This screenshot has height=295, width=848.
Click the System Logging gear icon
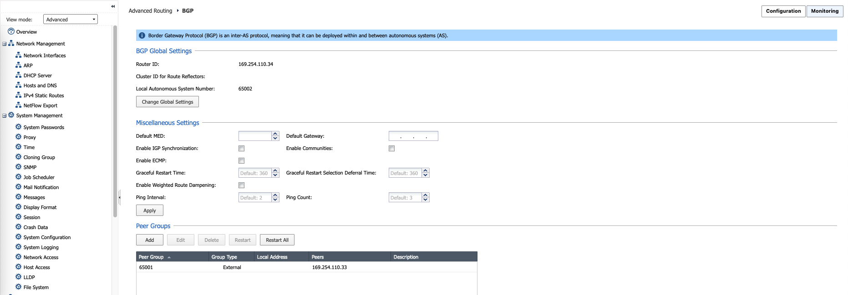[x=18, y=247]
